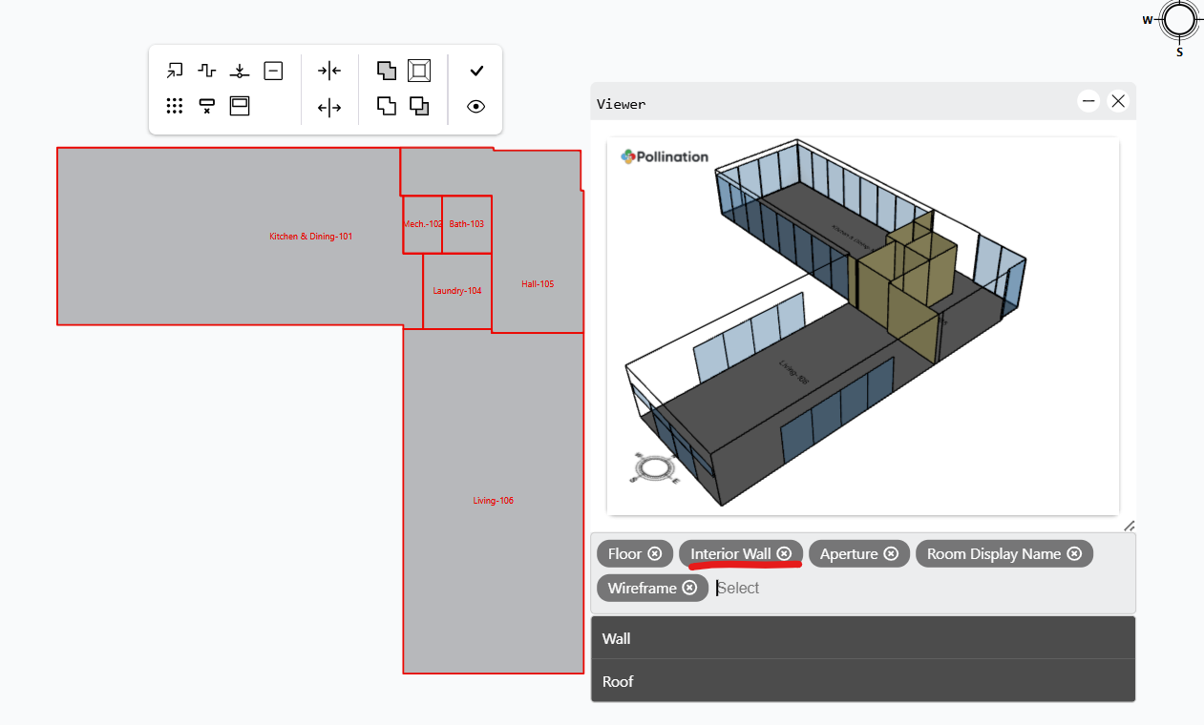Viewport: 1204px width, 725px height.
Task: Click the window aperture tool icon
Action: click(x=239, y=106)
